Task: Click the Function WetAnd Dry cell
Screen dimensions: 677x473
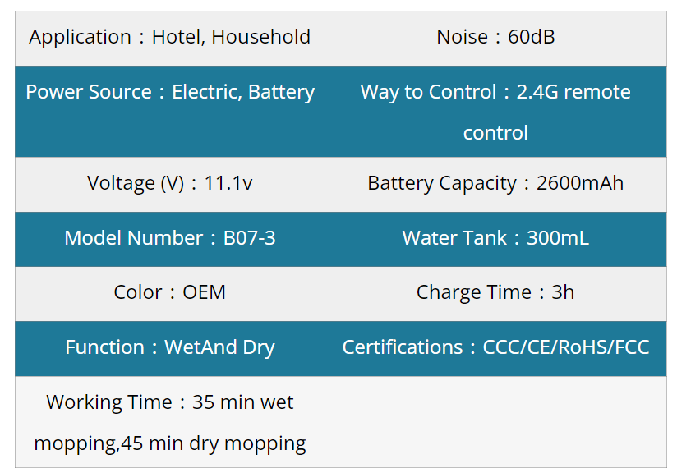Action: click(x=170, y=349)
